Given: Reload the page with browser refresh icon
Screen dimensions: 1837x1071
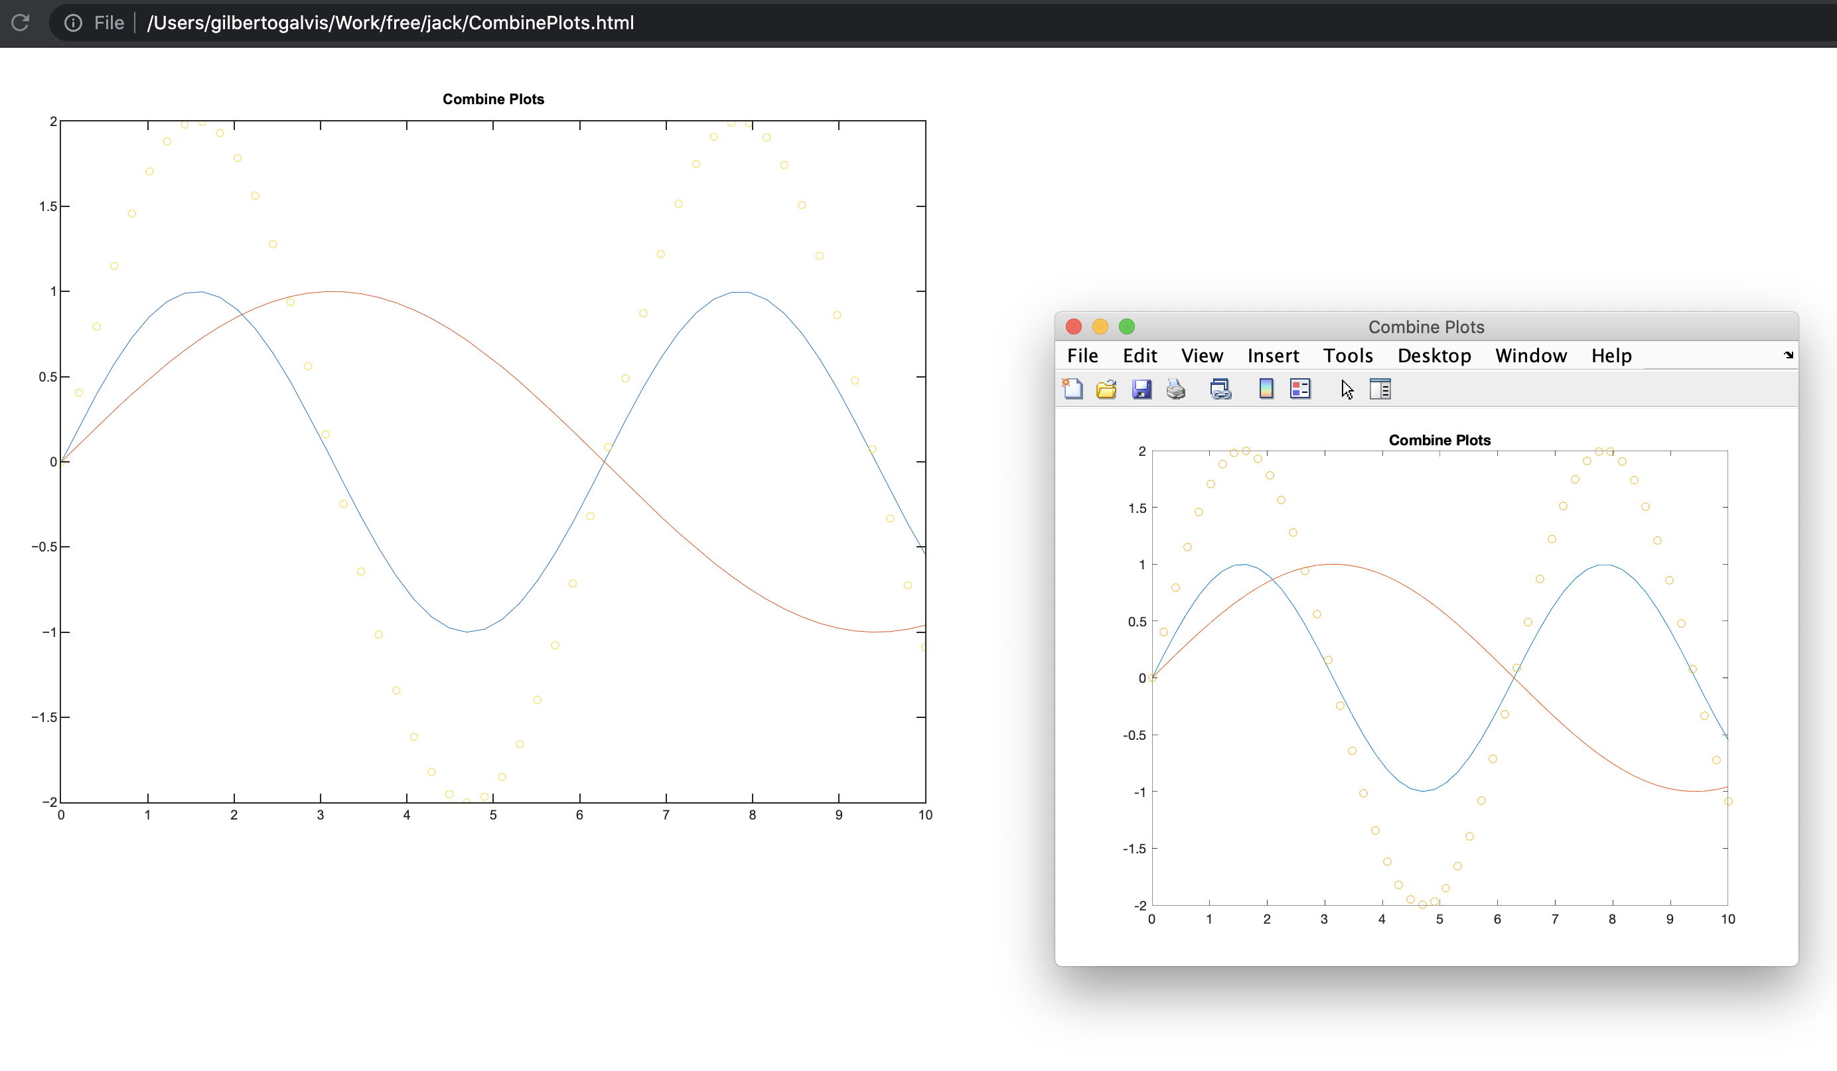Looking at the screenshot, I should [21, 23].
